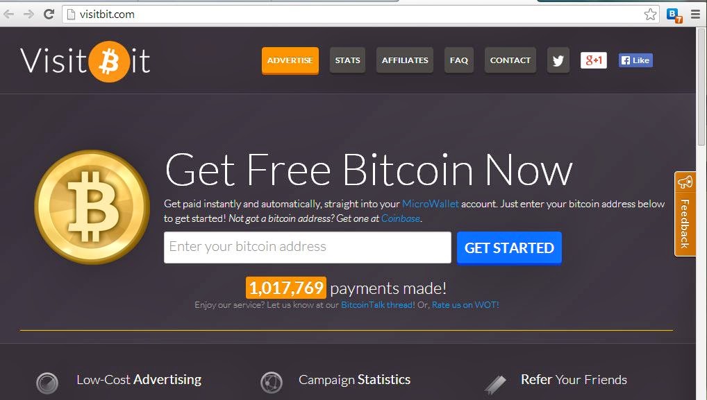Click the Google +1 button
The height and width of the screenshot is (400, 707).
[x=593, y=60]
